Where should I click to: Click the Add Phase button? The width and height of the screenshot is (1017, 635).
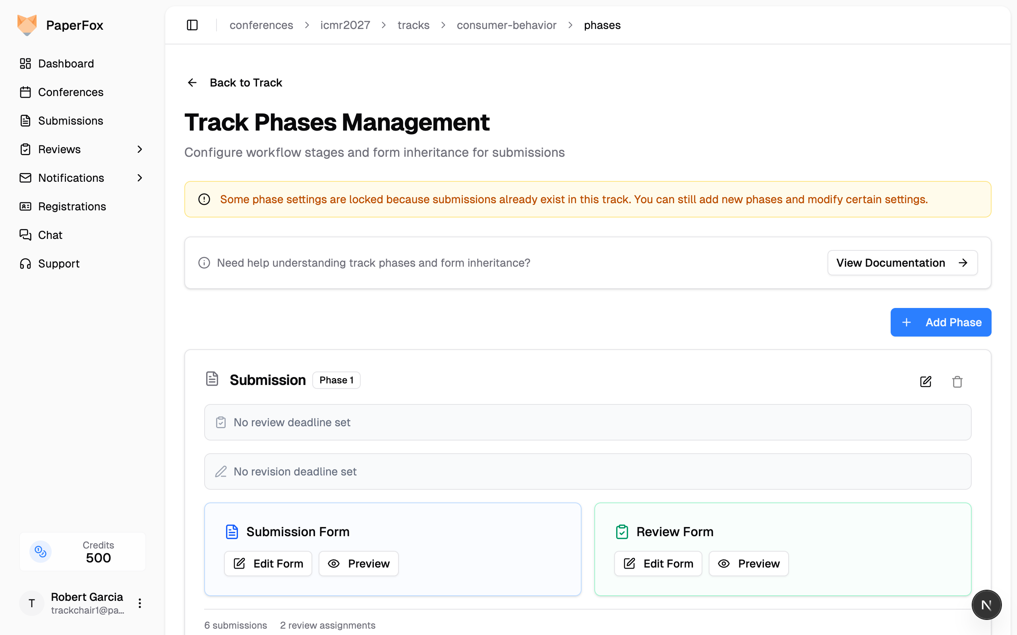(940, 322)
